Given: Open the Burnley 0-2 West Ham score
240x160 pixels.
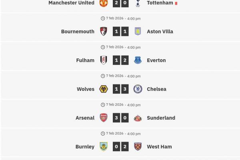Looking at the screenshot, I should (x=120, y=147).
